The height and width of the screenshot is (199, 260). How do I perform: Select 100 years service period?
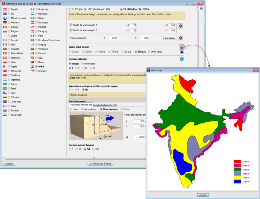click(x=93, y=149)
